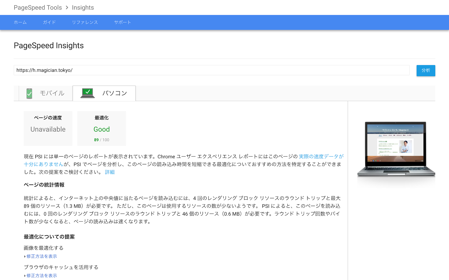
Task: Click the ブラウザのキャッシュを活用する suggestion text
Action: coord(61,267)
